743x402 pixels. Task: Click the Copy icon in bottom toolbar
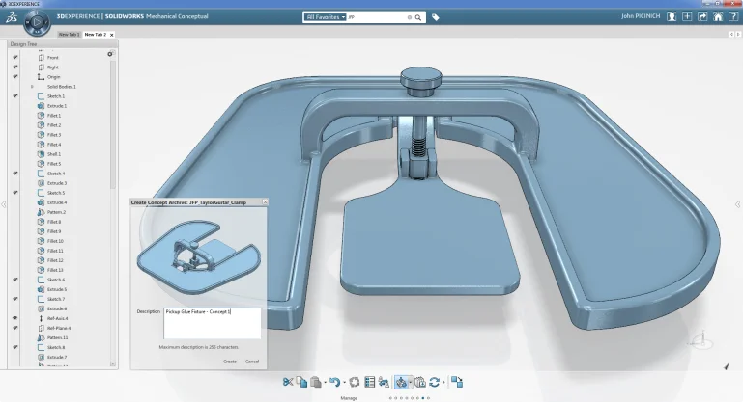(x=301, y=382)
